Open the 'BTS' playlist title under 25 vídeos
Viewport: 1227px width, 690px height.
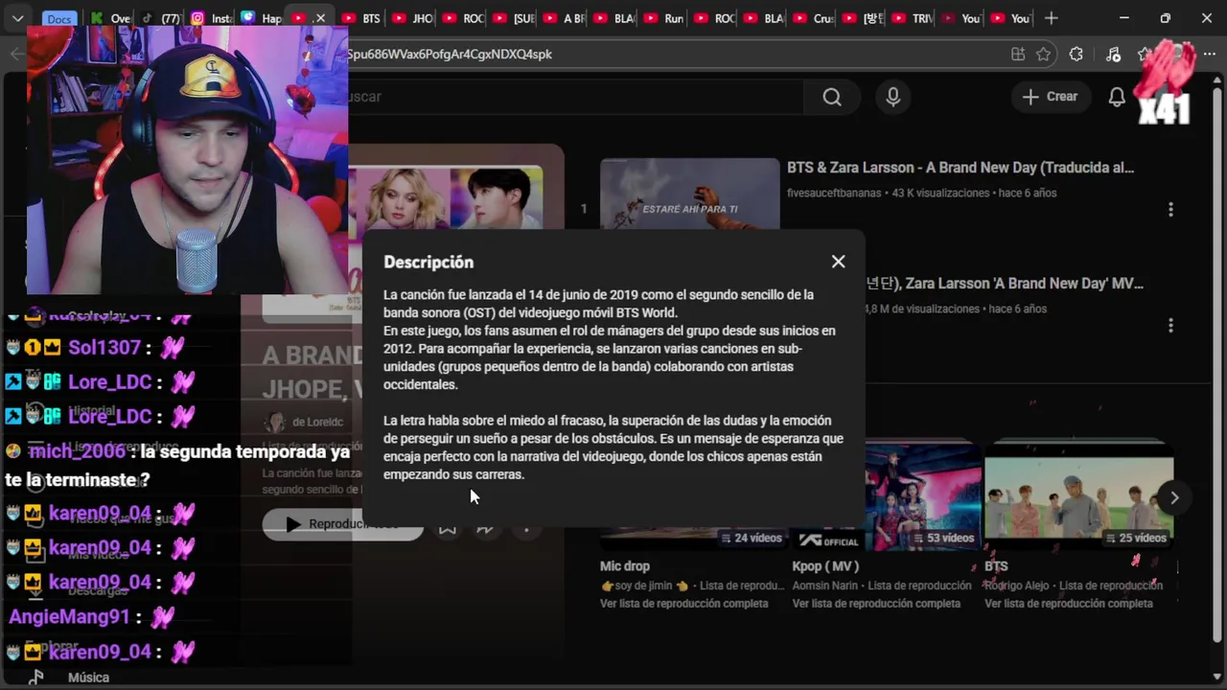point(996,566)
